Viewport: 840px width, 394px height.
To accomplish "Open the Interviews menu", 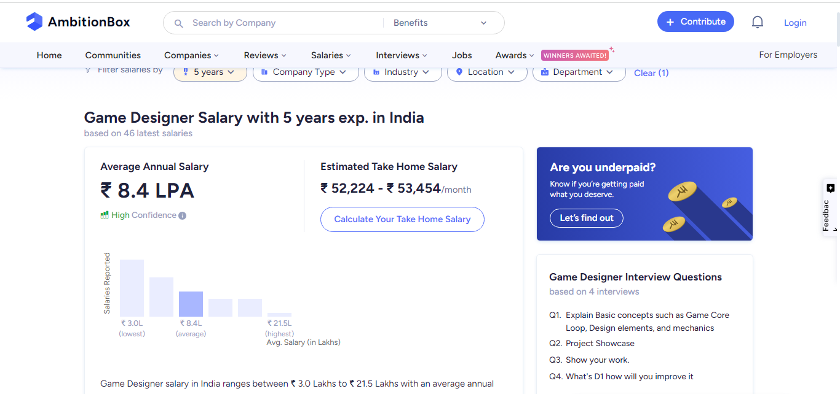I will pyautogui.click(x=401, y=55).
